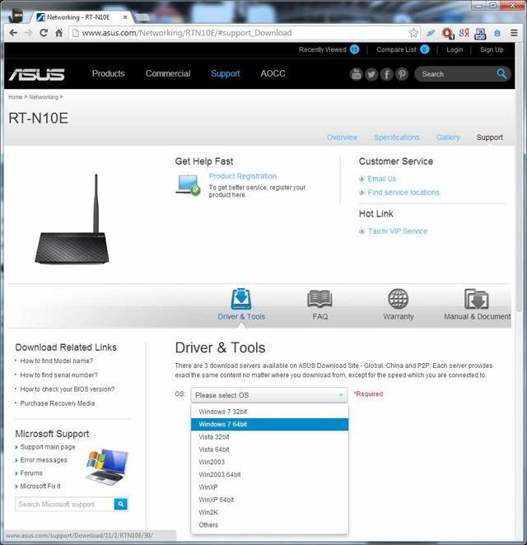This screenshot has width=527, height=545.
Task: Open the Please select OS dropdown
Action: (x=268, y=395)
